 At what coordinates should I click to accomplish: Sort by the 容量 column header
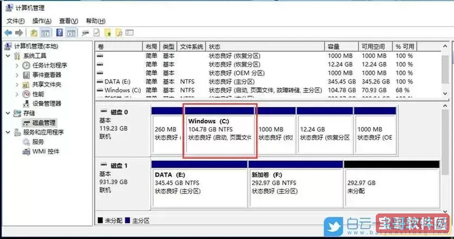click(x=342, y=47)
